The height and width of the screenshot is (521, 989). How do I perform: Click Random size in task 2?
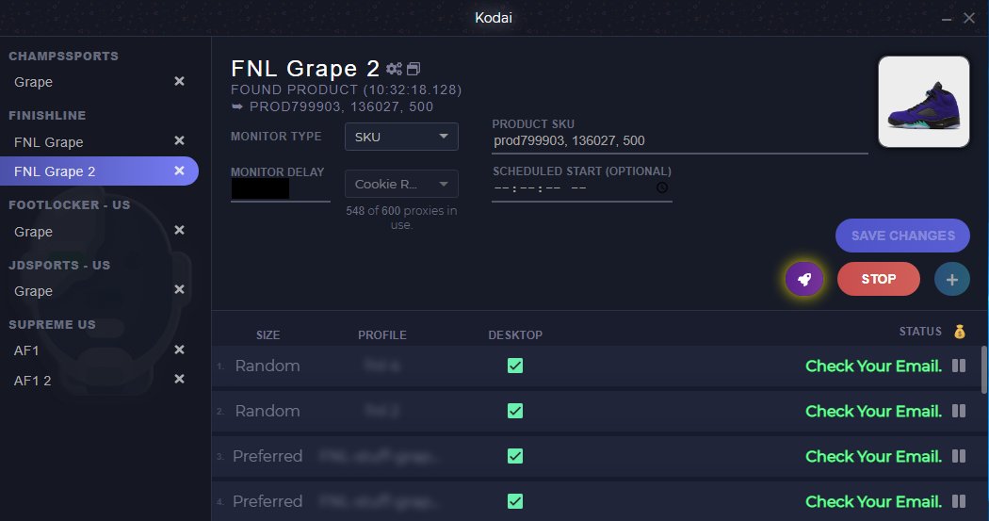click(268, 412)
